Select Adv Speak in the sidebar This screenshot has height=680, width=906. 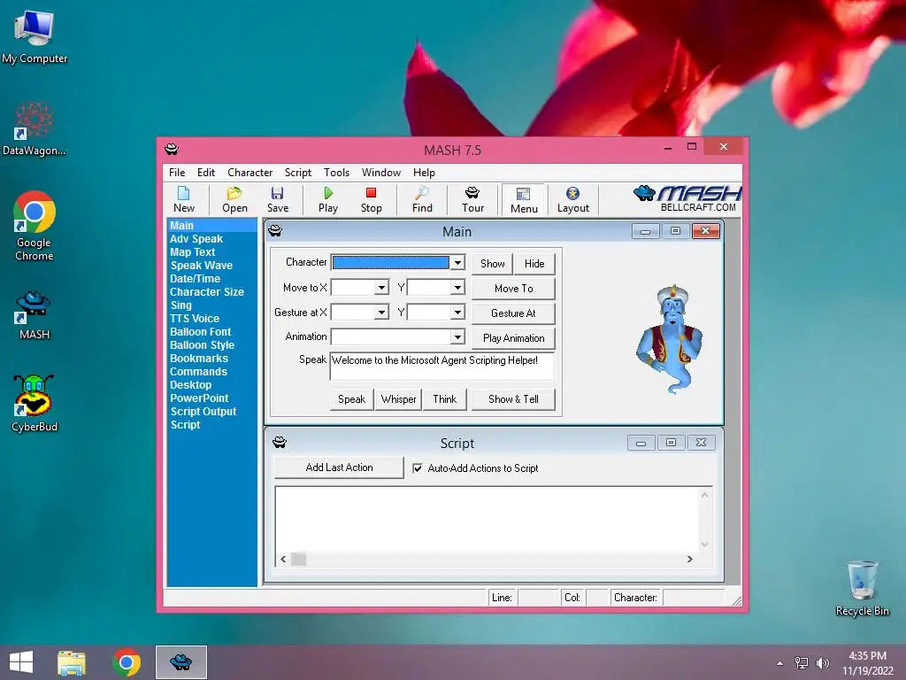click(196, 239)
